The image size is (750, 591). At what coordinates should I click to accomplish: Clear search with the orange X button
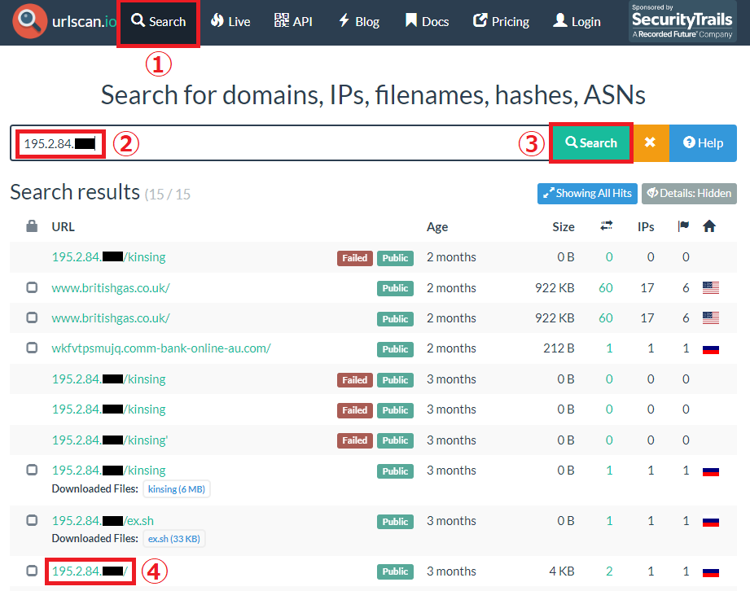[650, 142]
